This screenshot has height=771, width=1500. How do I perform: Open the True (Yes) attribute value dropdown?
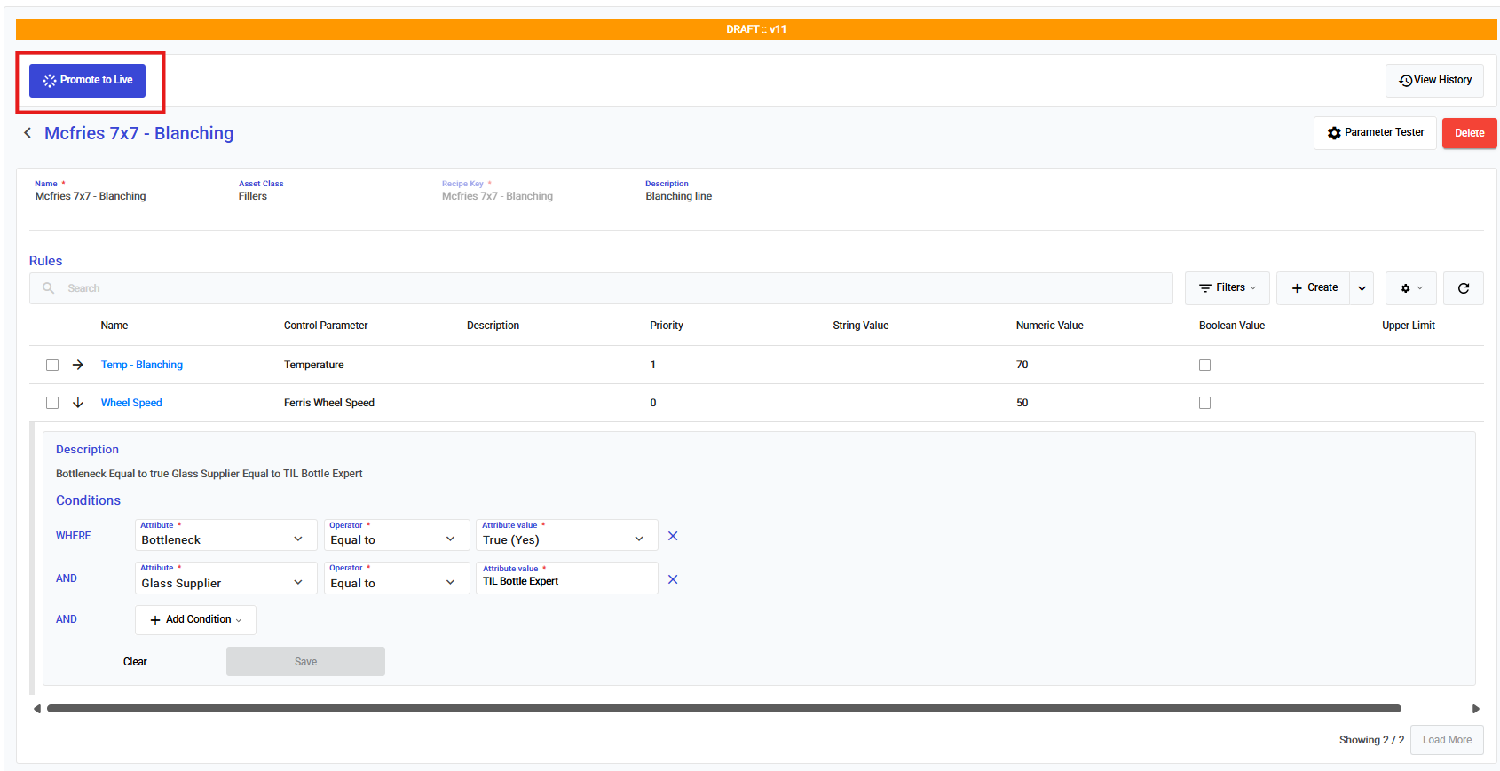coord(566,536)
